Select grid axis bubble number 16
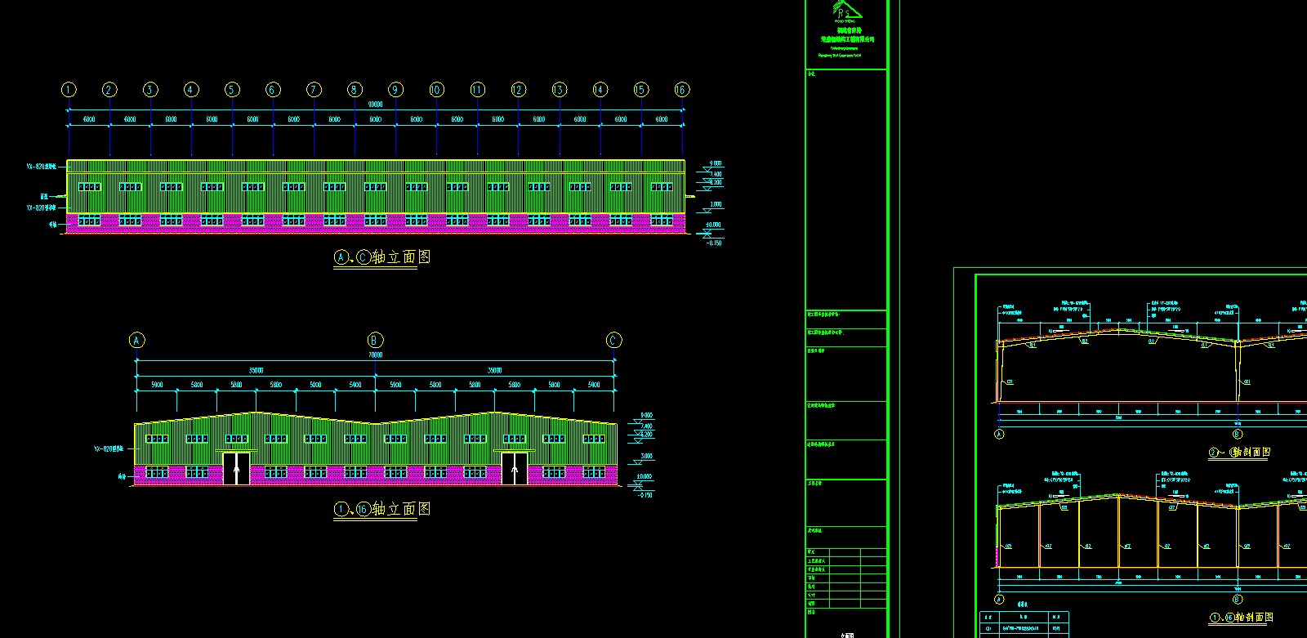The width and height of the screenshot is (1307, 638). pyautogui.click(x=681, y=90)
